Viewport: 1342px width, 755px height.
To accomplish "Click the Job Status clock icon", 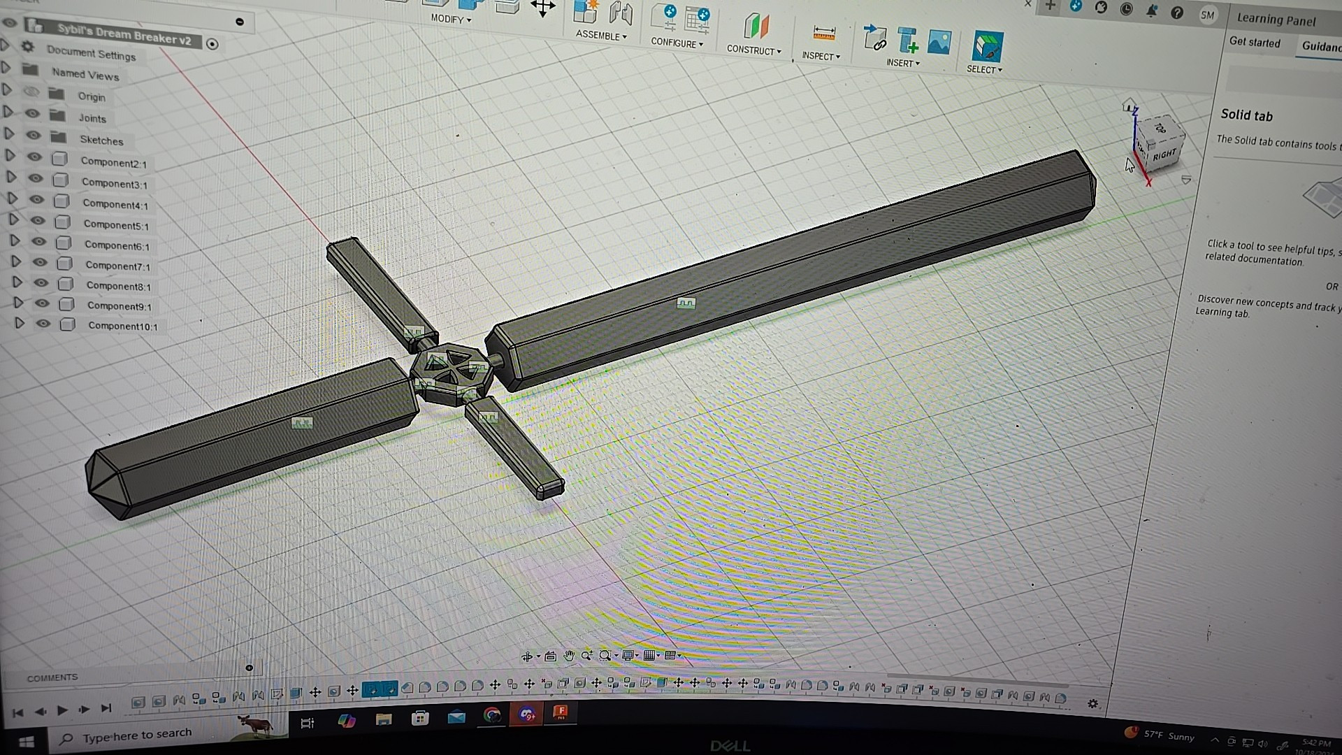I will 1126,9.
